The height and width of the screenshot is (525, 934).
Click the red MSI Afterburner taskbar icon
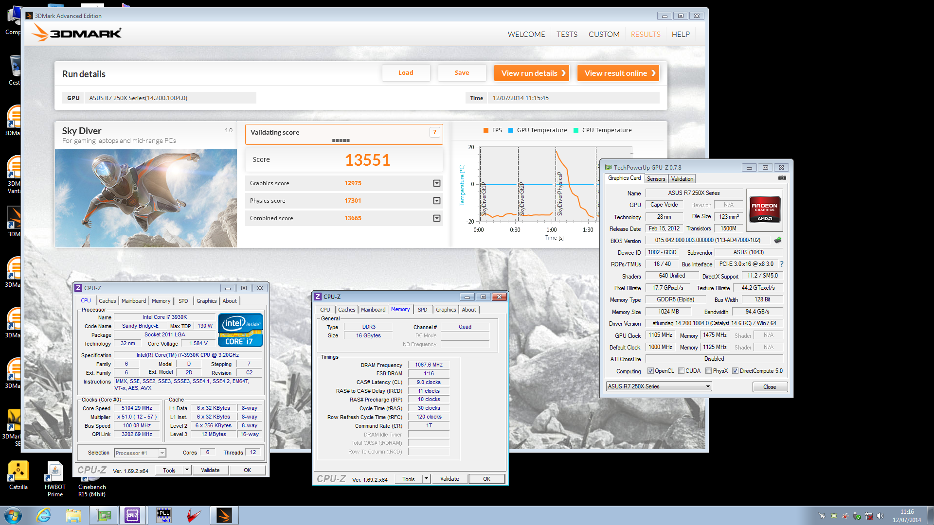194,515
